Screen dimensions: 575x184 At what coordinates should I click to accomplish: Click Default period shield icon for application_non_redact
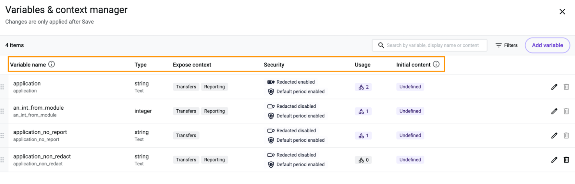(x=271, y=165)
